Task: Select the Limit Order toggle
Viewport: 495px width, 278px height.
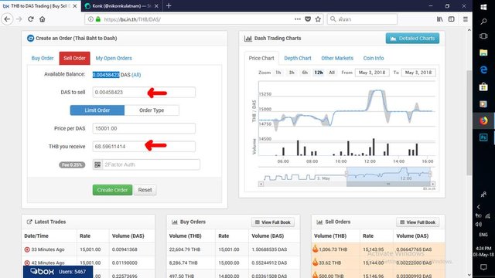Action: point(97,110)
